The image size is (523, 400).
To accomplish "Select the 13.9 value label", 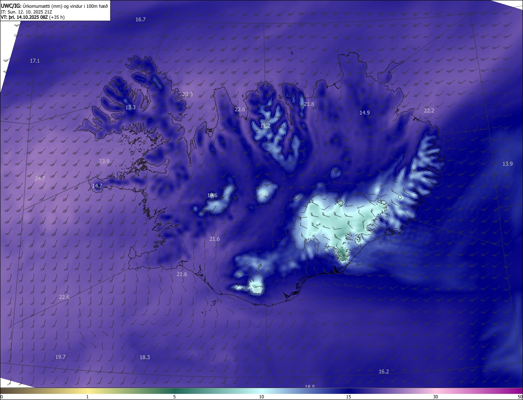I will (507, 164).
